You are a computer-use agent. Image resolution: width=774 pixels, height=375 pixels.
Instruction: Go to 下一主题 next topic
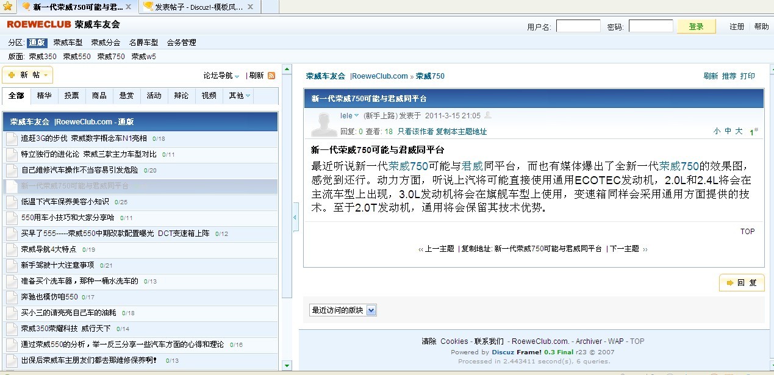click(625, 249)
